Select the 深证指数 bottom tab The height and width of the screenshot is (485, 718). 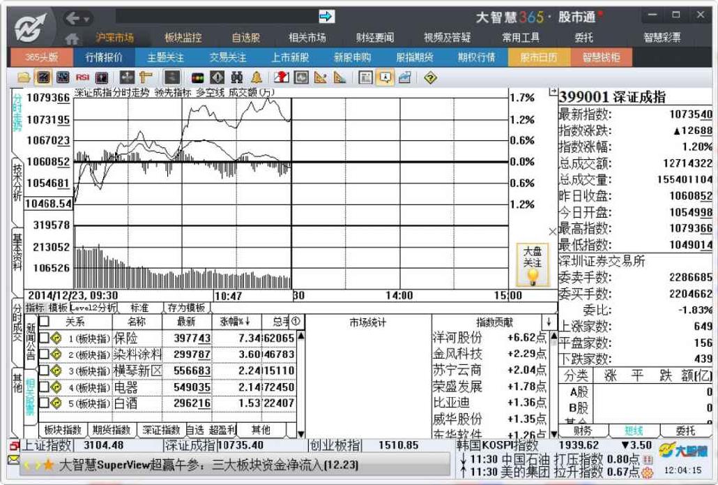point(161,430)
